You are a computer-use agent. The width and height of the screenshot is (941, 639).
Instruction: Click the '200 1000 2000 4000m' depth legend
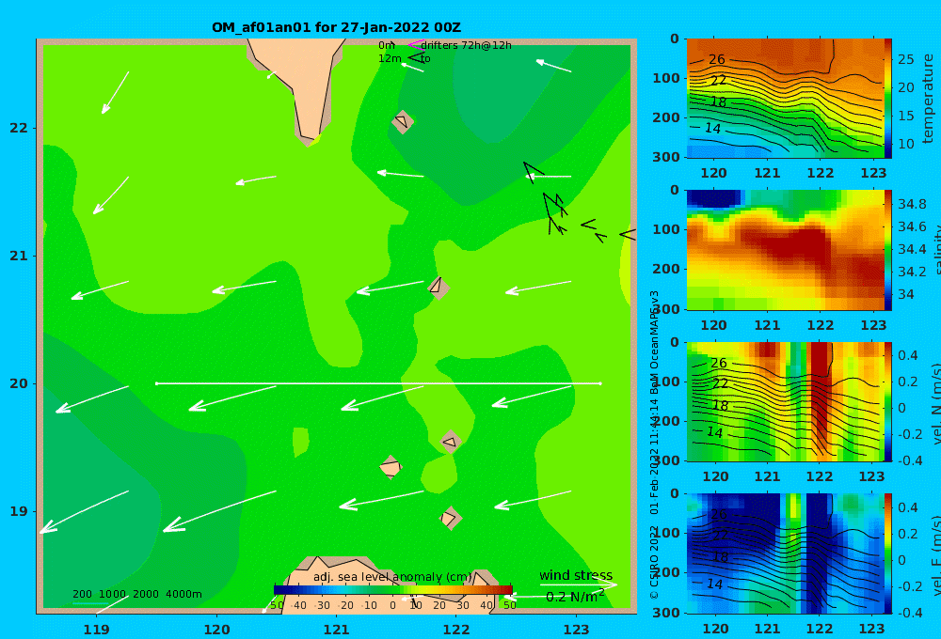136,594
